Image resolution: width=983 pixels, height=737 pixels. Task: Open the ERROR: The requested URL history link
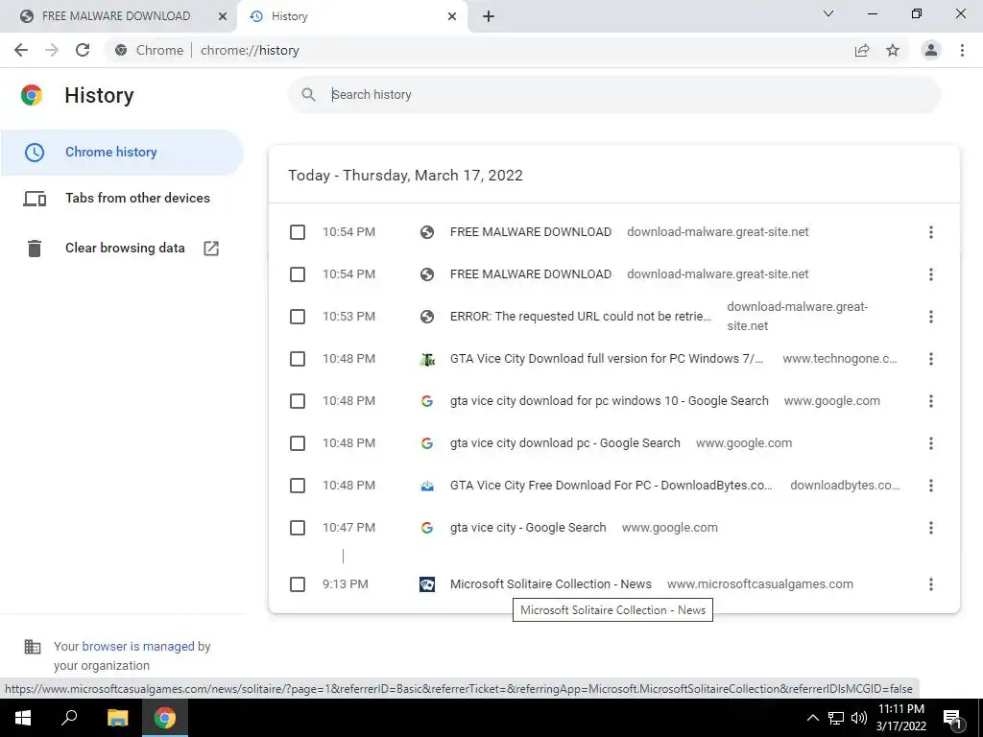(581, 317)
